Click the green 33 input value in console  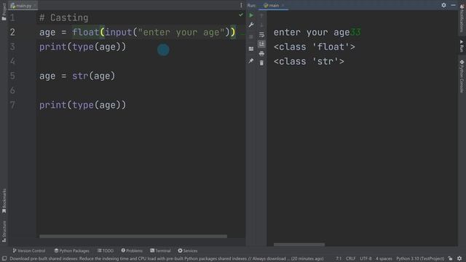coord(355,32)
